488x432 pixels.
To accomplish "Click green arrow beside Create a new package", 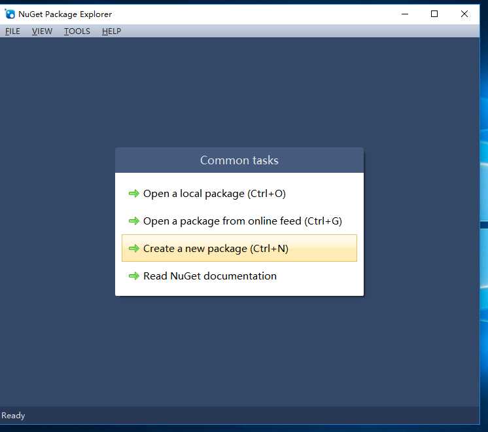I will [134, 248].
